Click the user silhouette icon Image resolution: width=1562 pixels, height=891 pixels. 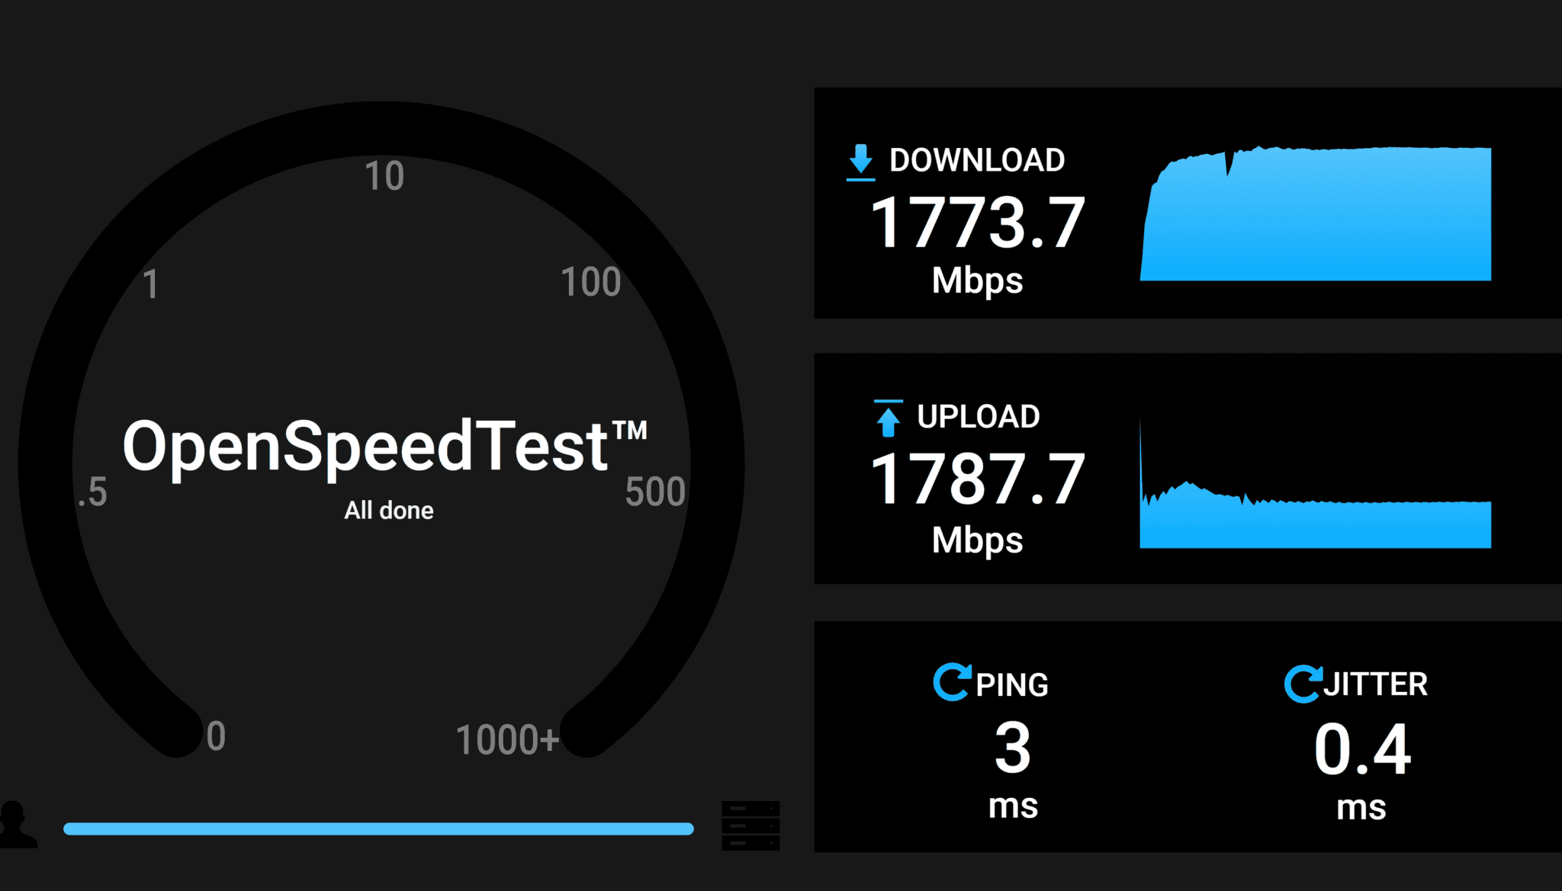point(17,824)
